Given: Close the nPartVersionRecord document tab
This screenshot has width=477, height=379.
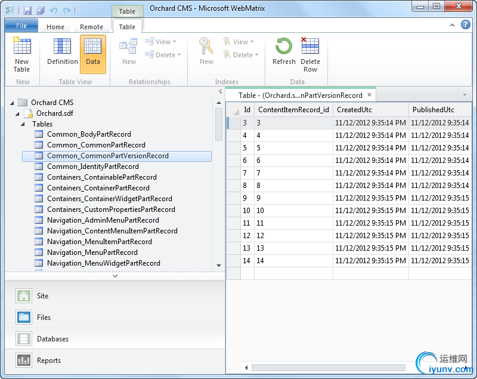Looking at the screenshot, I should (369, 95).
